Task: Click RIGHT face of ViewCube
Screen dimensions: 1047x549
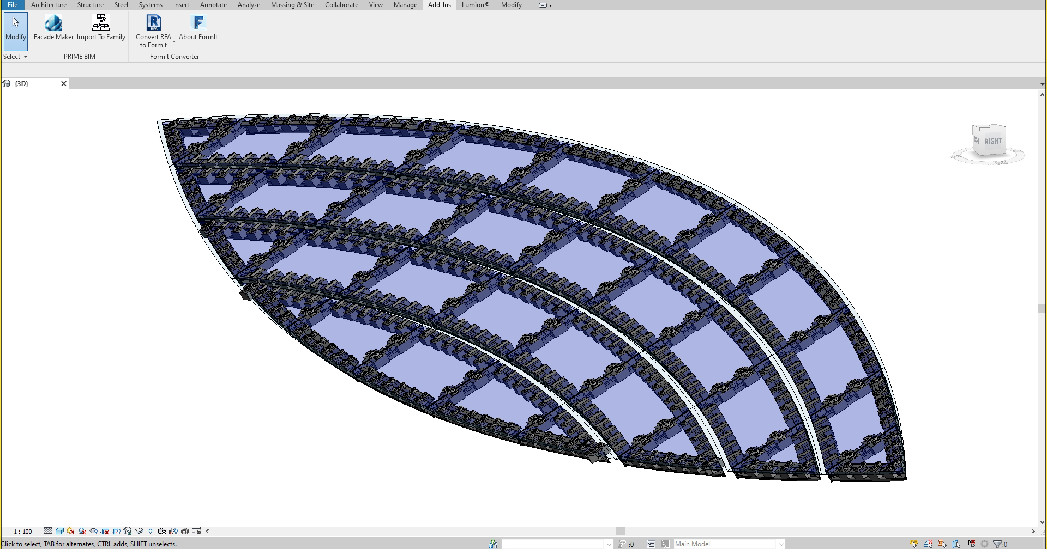Action: tap(992, 141)
